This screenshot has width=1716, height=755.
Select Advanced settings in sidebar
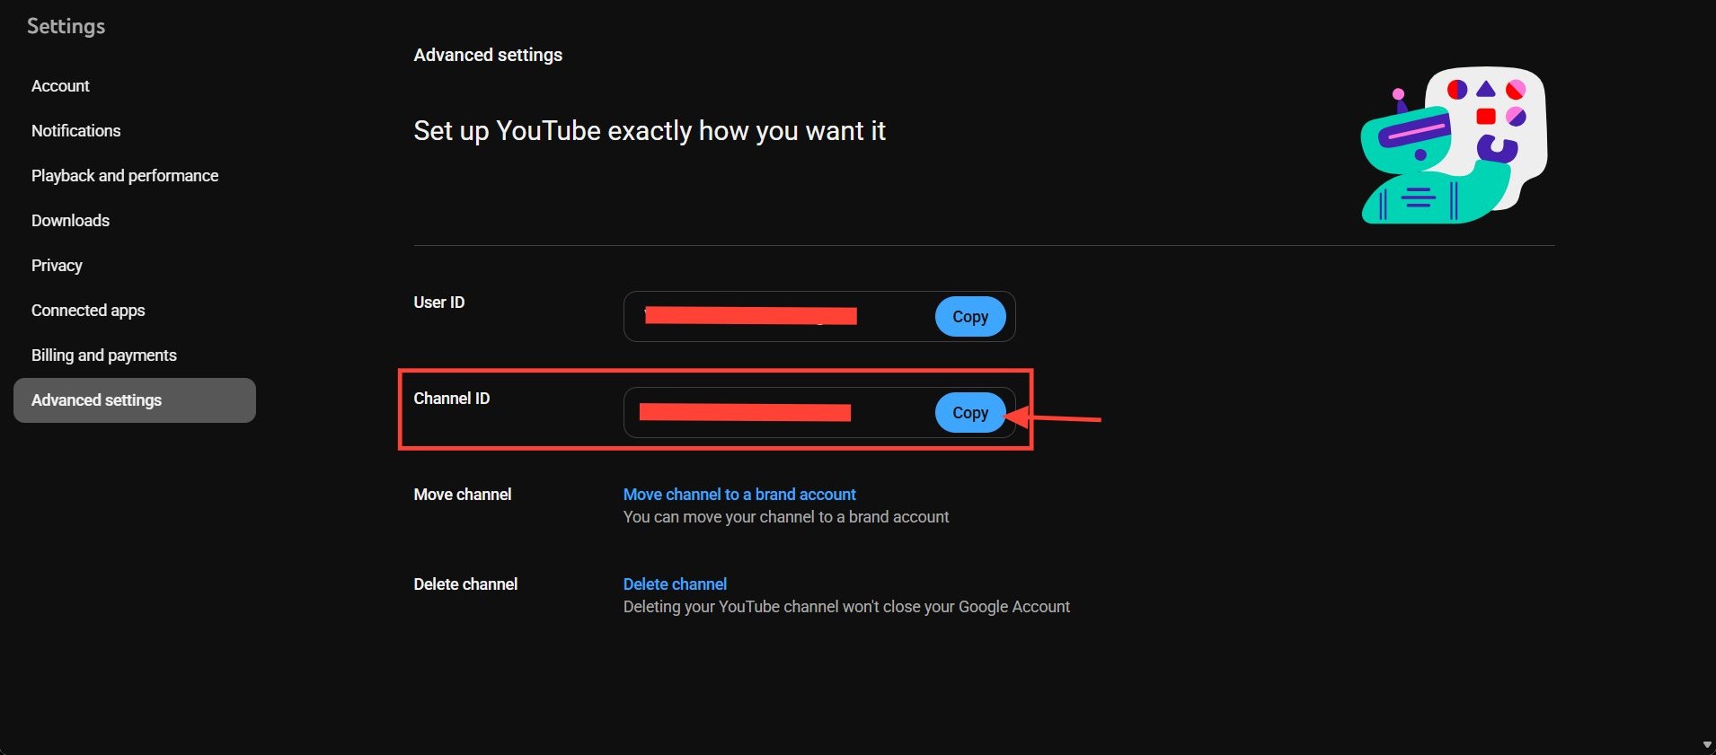(x=135, y=400)
